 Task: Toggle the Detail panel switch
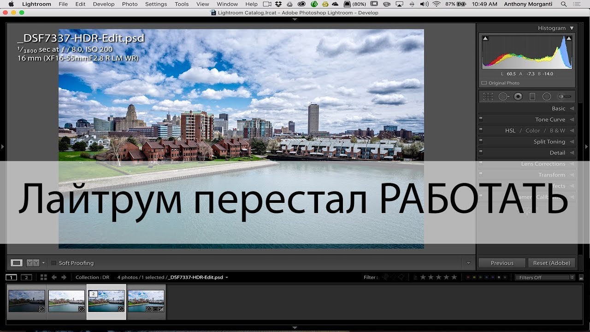coord(481,152)
